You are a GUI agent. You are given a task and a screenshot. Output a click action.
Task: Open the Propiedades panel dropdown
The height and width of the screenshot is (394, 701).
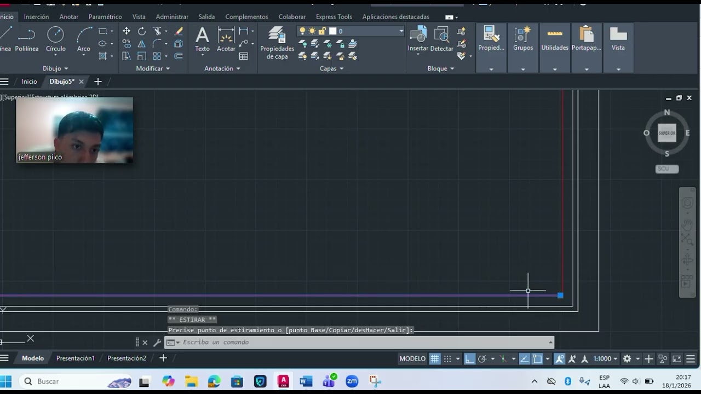click(491, 69)
